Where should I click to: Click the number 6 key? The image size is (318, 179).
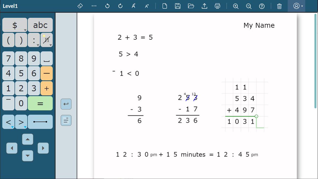click(34, 73)
